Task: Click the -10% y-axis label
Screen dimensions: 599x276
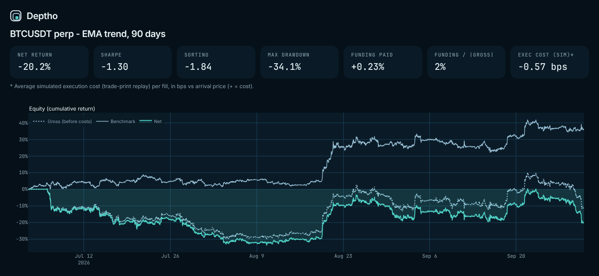Action: pyautogui.click(x=22, y=206)
